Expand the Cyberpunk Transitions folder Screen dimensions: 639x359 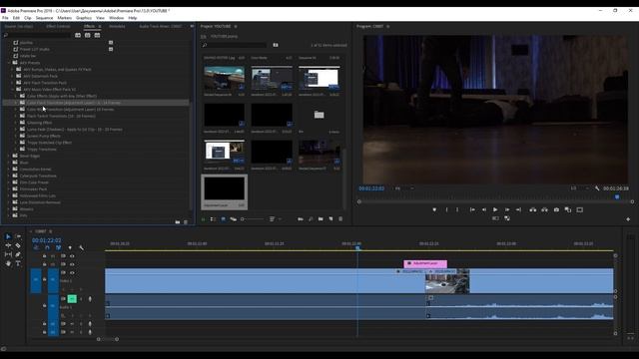[x=9, y=176]
